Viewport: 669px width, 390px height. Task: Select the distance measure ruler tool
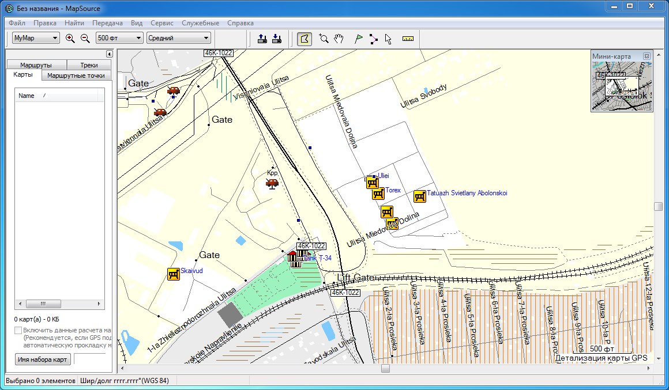pos(408,39)
